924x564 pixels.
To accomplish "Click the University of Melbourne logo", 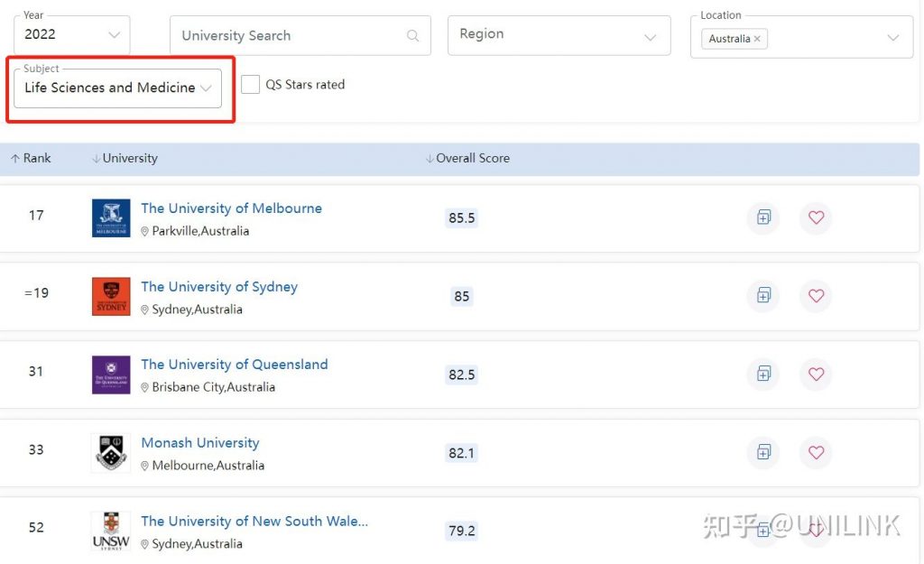I will pos(111,218).
